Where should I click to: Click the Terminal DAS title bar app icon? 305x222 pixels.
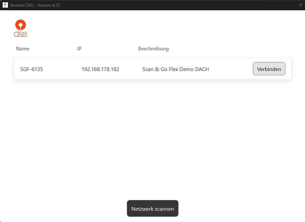(x=5, y=5)
